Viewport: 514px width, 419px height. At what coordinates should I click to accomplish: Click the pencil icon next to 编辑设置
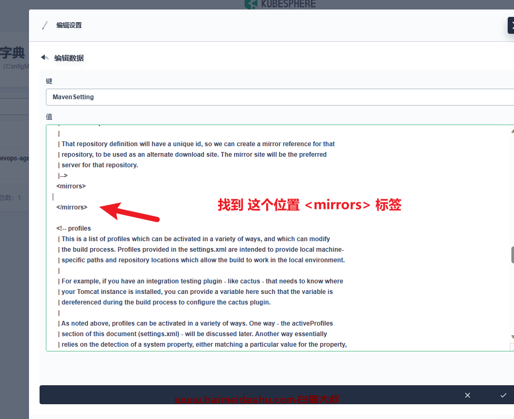pyautogui.click(x=45, y=25)
